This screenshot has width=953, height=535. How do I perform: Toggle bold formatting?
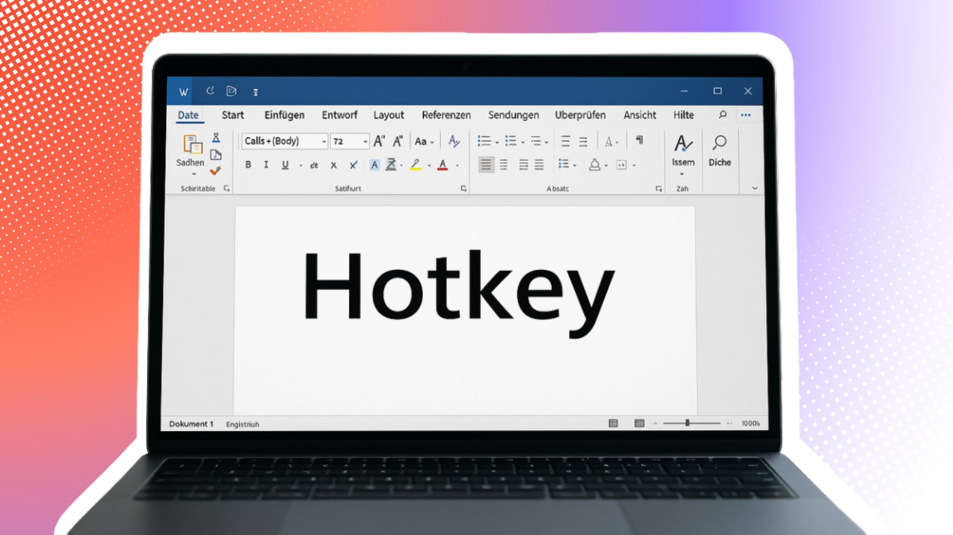[248, 165]
